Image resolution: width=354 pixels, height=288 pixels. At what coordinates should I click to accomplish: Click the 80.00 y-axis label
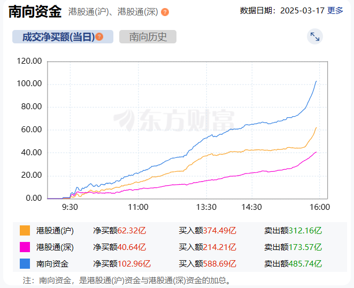(x=32, y=107)
